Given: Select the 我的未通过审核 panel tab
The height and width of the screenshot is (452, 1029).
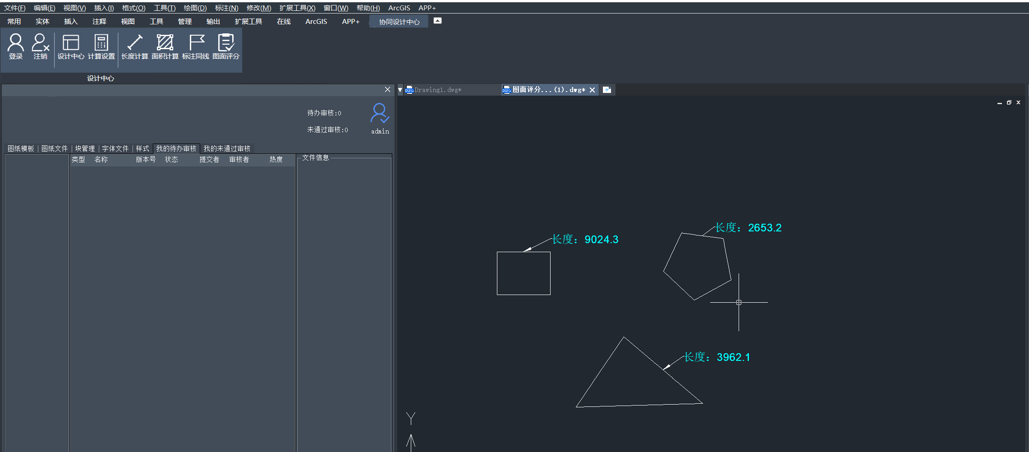Looking at the screenshot, I should [x=227, y=148].
